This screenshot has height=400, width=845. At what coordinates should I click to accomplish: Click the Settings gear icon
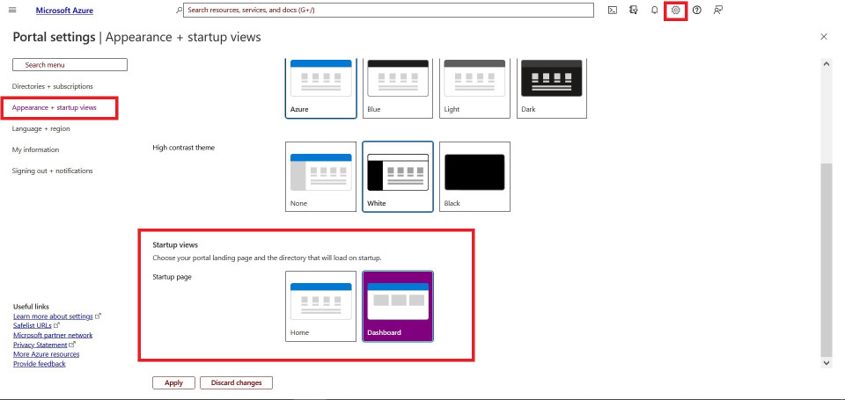(676, 10)
